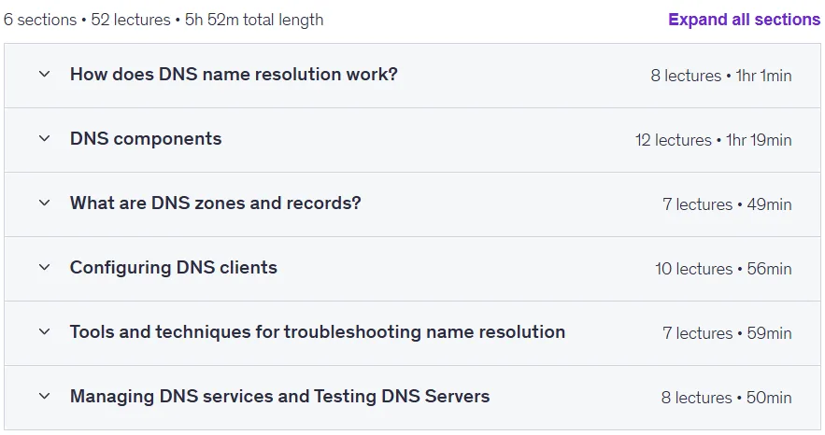The width and height of the screenshot is (825, 435).
Task: Expand the DNS components chevron arrow
Action: point(45,139)
